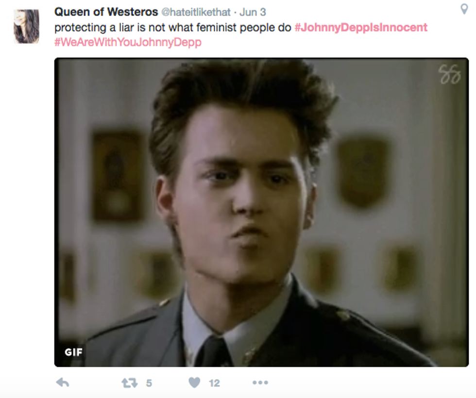Click the tweet text about feminist people

point(173,28)
